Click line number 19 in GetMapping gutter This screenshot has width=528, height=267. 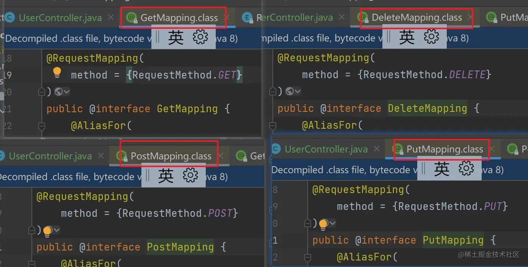coord(8,75)
